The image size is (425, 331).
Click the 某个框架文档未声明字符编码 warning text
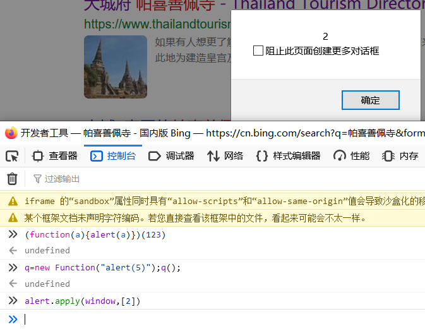195,218
